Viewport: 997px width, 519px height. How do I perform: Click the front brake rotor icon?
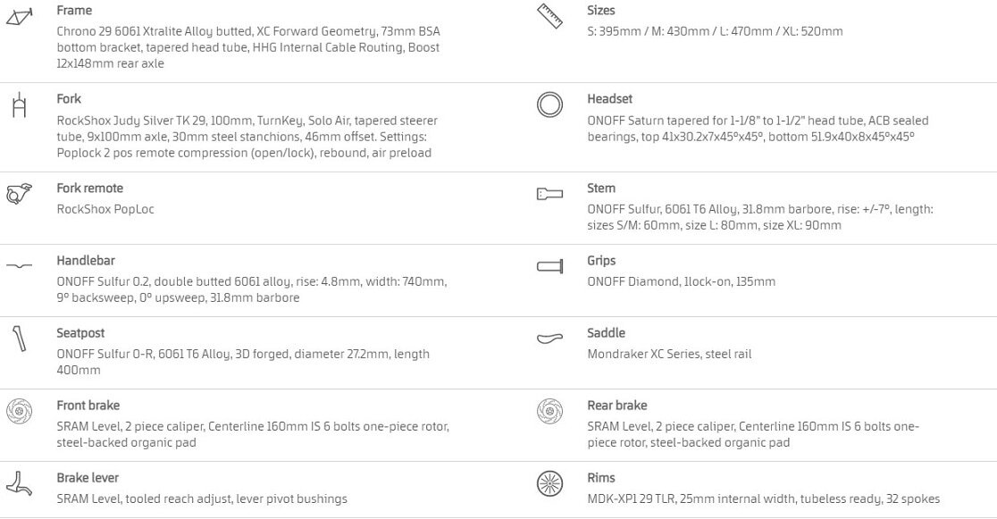(x=19, y=411)
